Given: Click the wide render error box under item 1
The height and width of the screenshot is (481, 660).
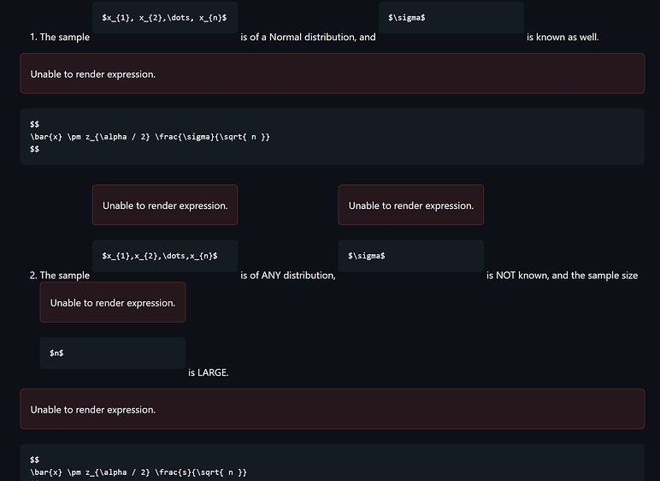Looking at the screenshot, I should click(333, 74).
